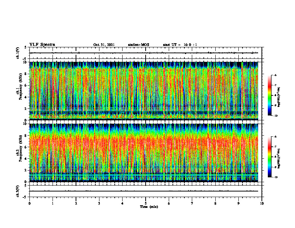This screenshot has height=228, width=295.
Task: Click the ch.2 color bar "log(PSD)" label
Action: coord(279,158)
